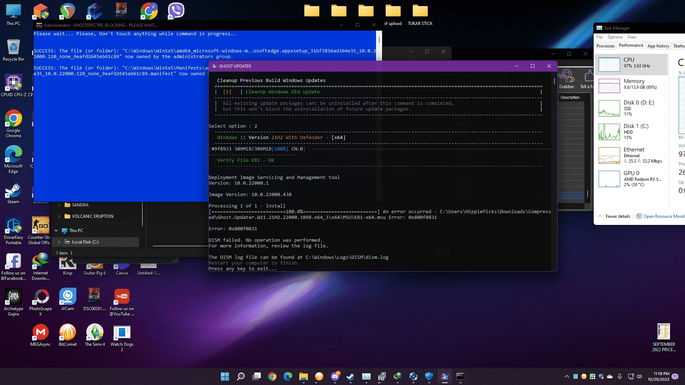685x385 pixels.
Task: Select the CPU performance graph
Action: click(x=631, y=65)
